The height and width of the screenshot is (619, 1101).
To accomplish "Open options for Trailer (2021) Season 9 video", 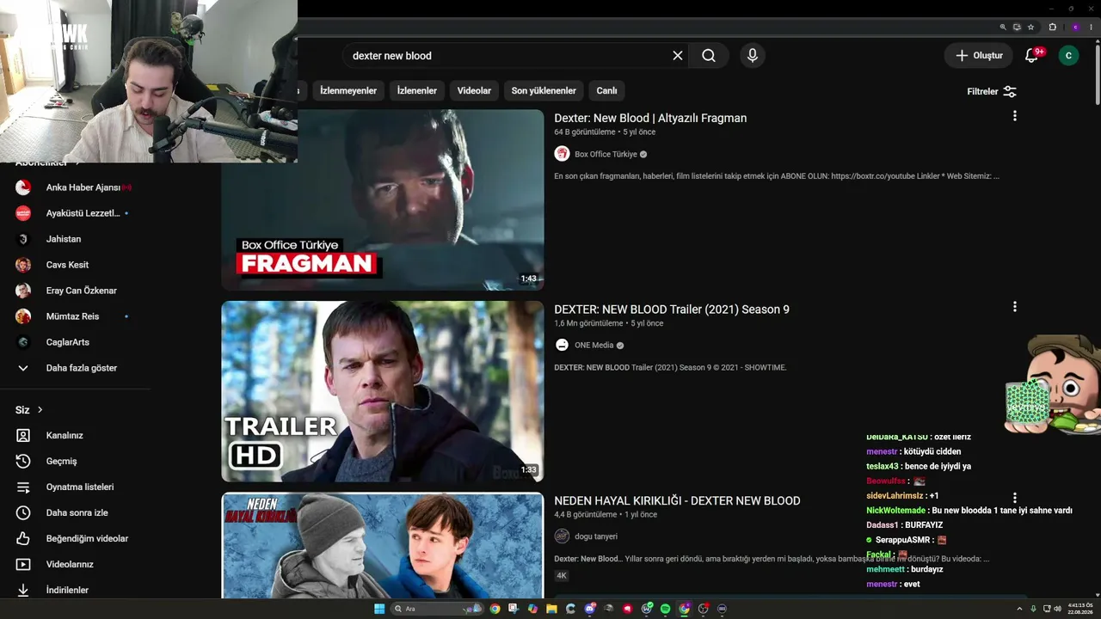I will (x=1015, y=307).
